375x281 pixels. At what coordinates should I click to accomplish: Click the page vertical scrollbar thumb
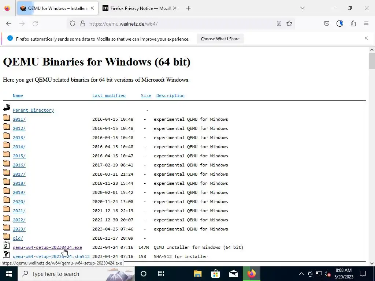tap(372, 61)
